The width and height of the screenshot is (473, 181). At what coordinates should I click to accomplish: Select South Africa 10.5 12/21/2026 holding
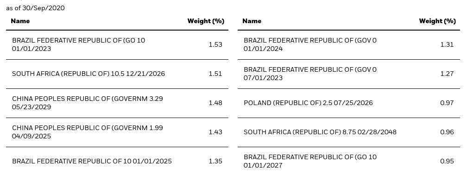pos(117,74)
